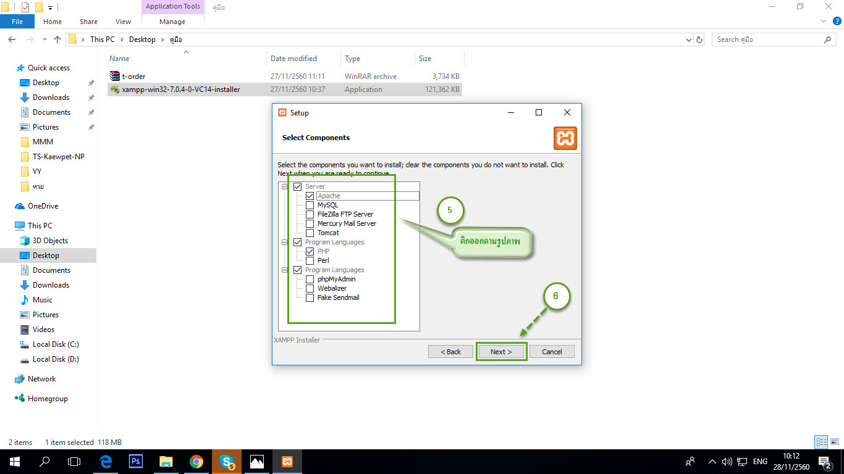Expand the breadcrumb chevron after This PC

tap(121, 39)
